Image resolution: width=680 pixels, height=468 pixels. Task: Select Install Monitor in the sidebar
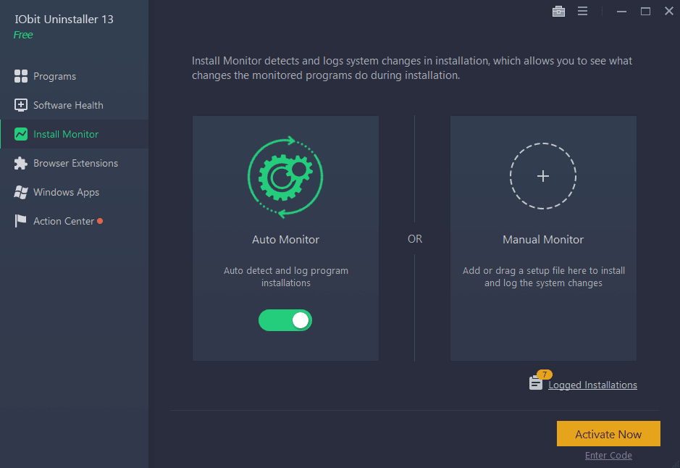pos(65,134)
